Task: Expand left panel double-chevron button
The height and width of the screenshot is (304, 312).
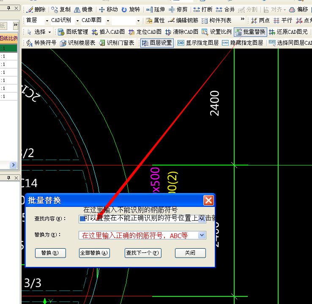Action: [15, 25]
